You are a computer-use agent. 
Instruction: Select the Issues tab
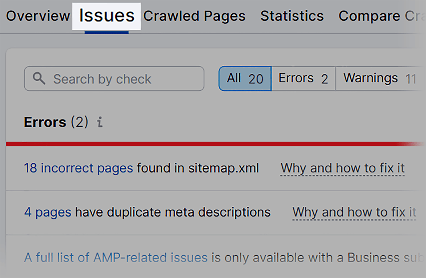[x=106, y=16]
